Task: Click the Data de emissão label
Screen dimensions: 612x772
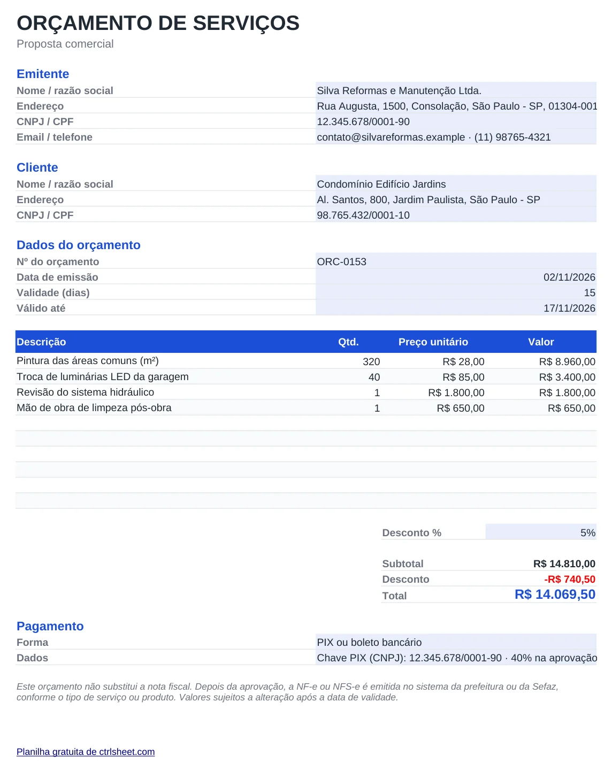Action: pos(57,277)
